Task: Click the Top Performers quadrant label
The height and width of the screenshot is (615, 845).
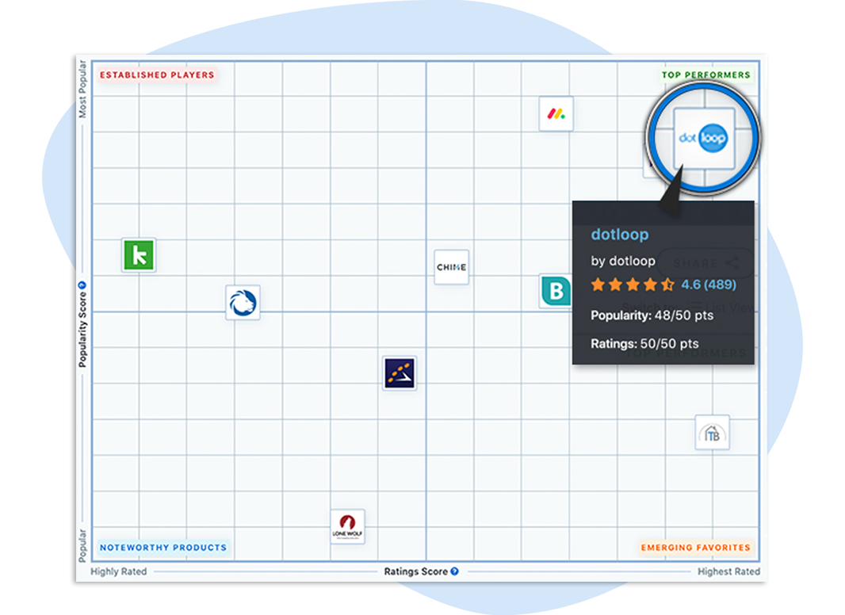Action: pyautogui.click(x=706, y=75)
